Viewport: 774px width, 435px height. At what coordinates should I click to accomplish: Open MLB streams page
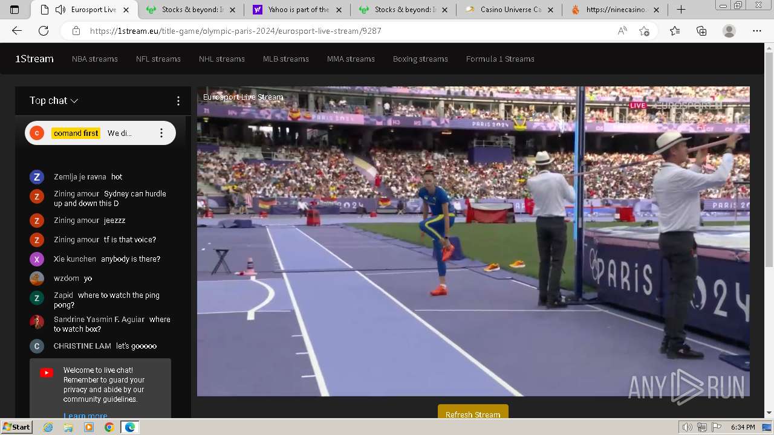(x=286, y=59)
